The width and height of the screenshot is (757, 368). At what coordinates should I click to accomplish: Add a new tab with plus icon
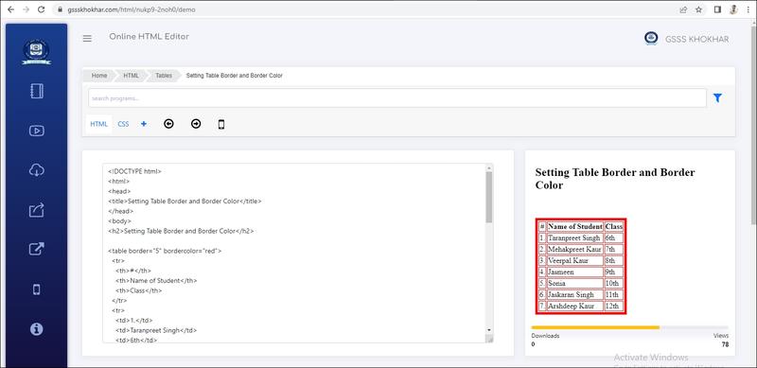coord(144,124)
